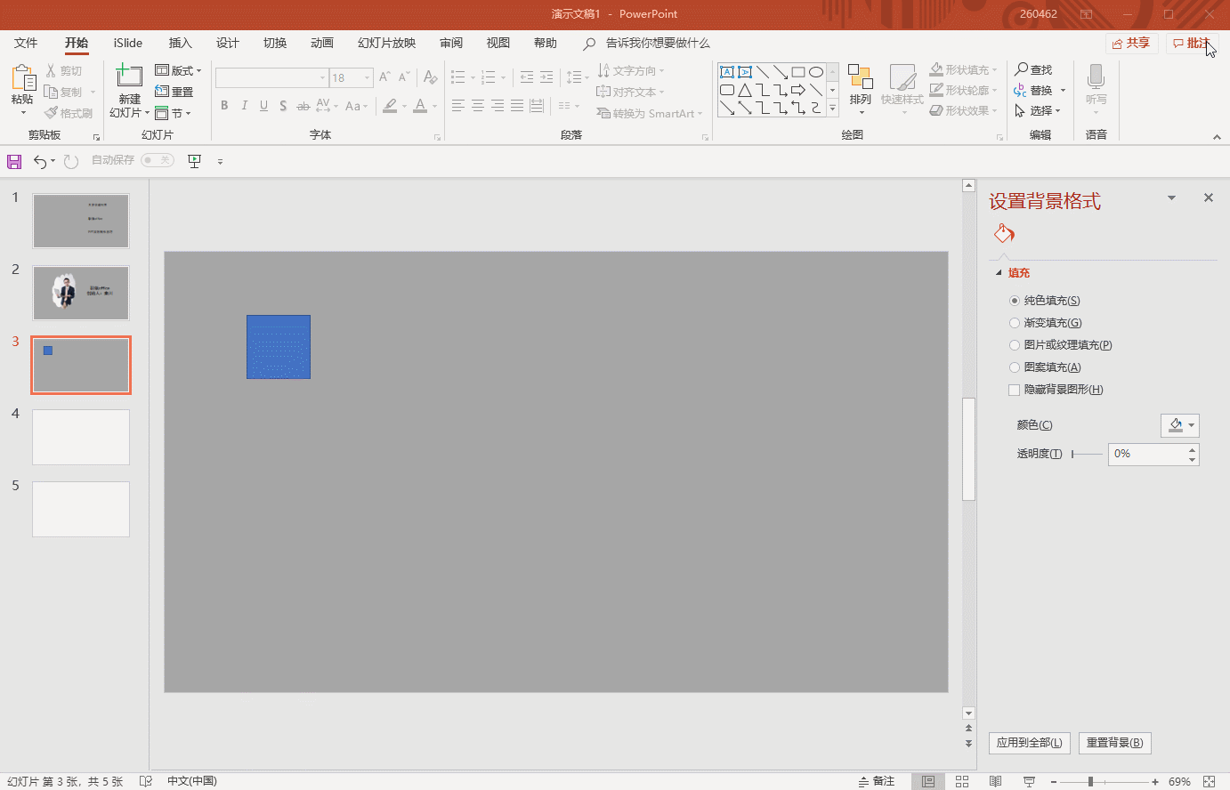
Task: Click the Fill paint bucket icon in pane
Action: (x=1004, y=234)
